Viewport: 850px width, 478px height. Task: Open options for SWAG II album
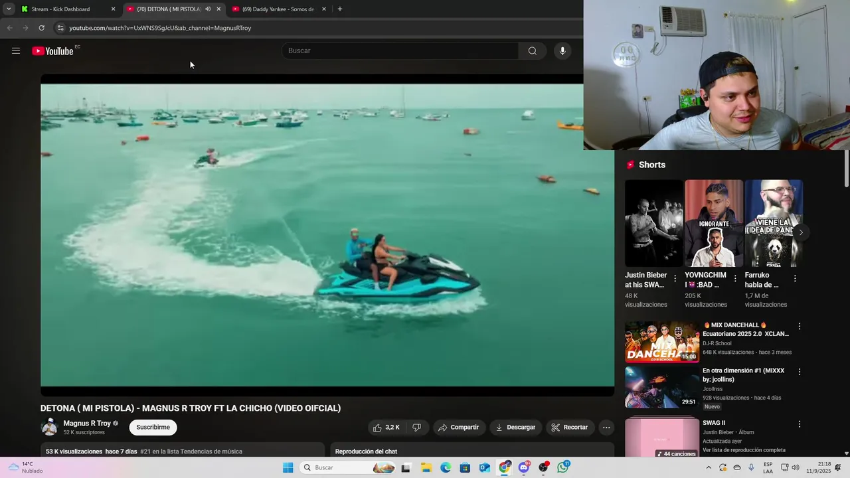(800, 424)
